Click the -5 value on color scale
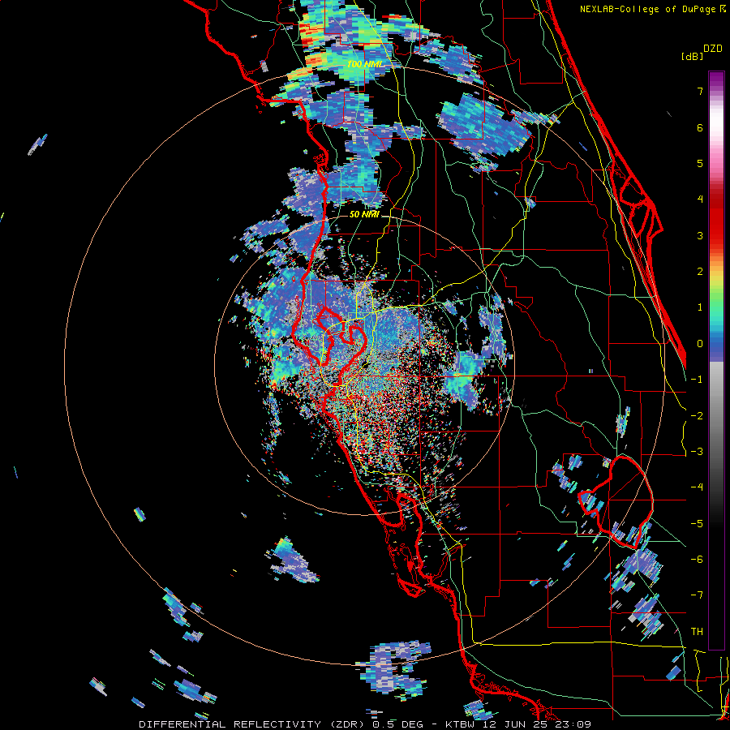 pyautogui.click(x=697, y=524)
